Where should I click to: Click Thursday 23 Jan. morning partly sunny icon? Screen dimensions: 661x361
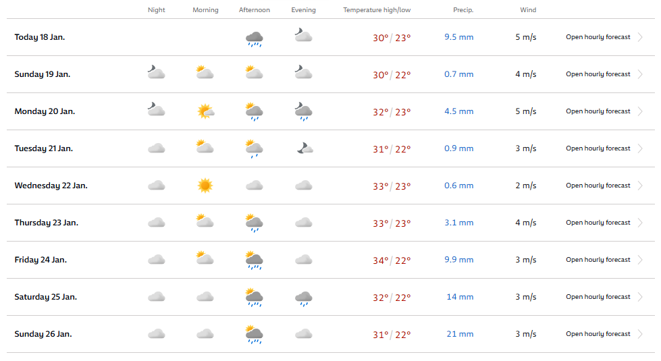click(x=205, y=221)
